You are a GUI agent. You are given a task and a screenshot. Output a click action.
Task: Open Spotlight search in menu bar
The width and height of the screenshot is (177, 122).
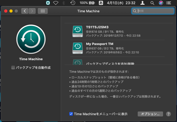(152, 3)
